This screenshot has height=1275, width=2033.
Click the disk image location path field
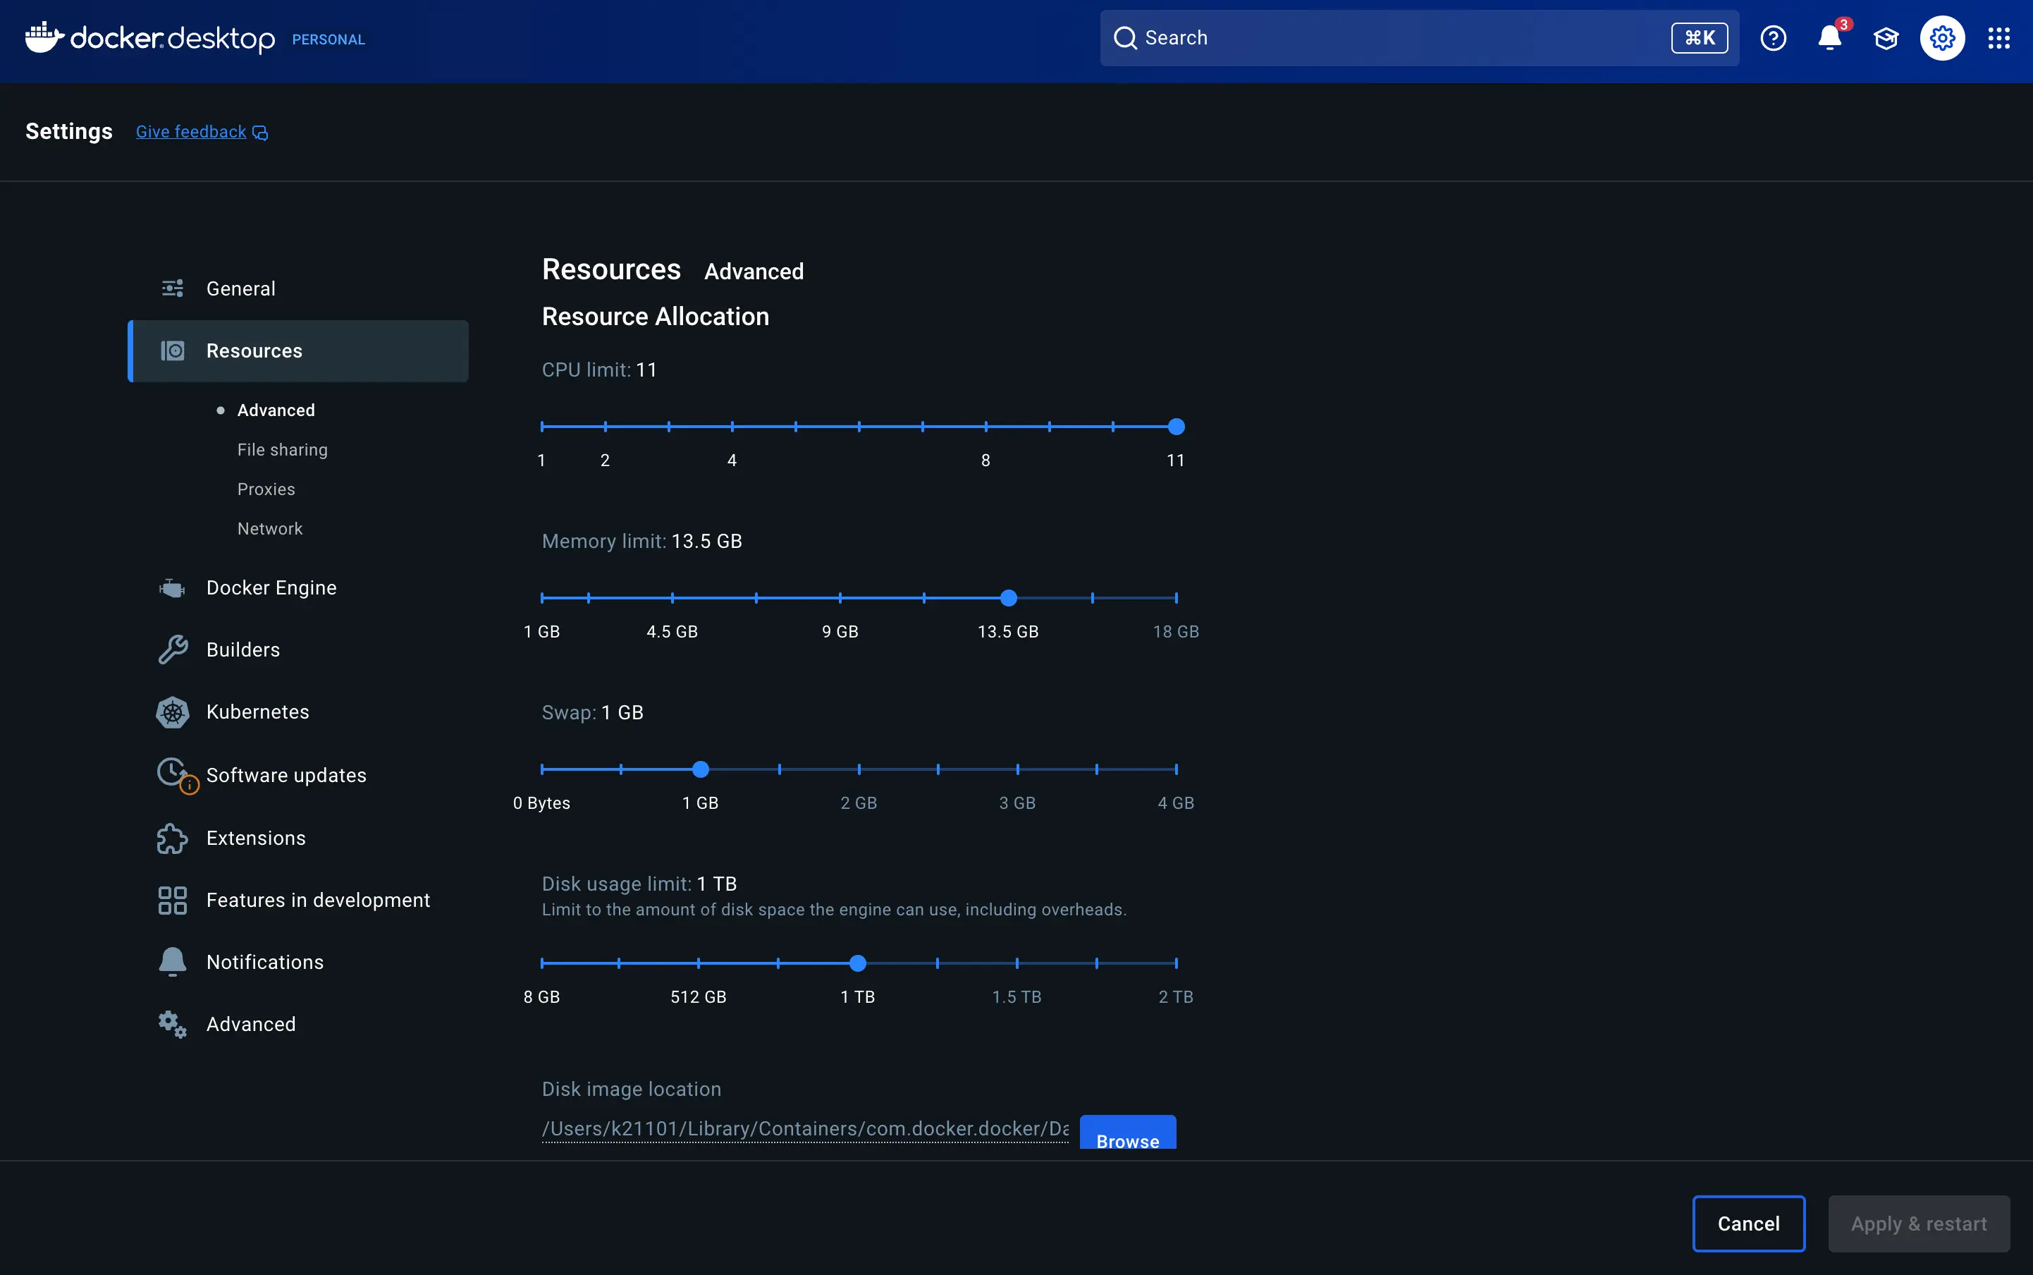tap(805, 1128)
